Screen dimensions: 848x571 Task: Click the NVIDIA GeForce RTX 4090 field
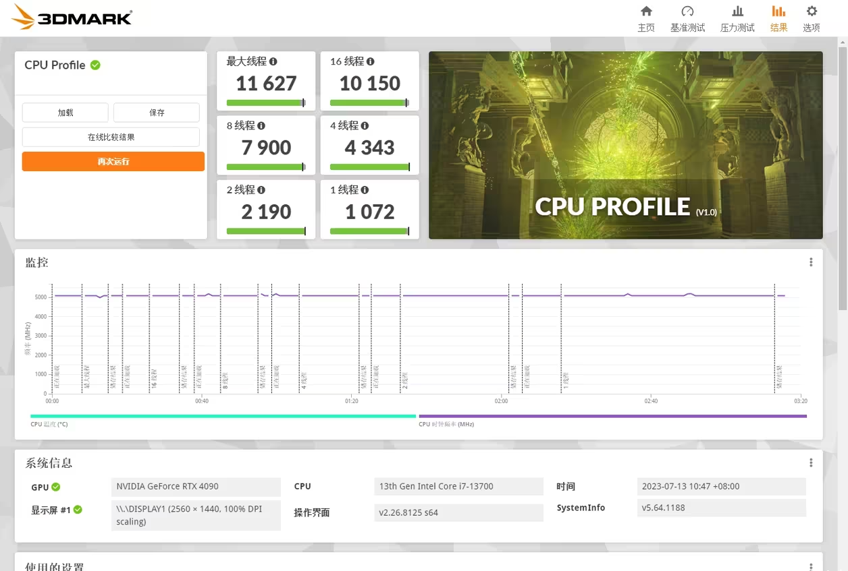pos(196,487)
